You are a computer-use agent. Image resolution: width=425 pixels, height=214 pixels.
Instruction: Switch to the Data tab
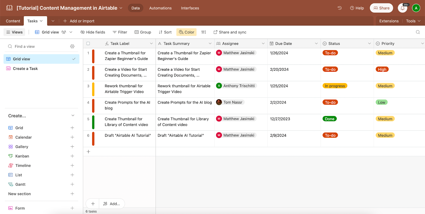click(x=135, y=8)
